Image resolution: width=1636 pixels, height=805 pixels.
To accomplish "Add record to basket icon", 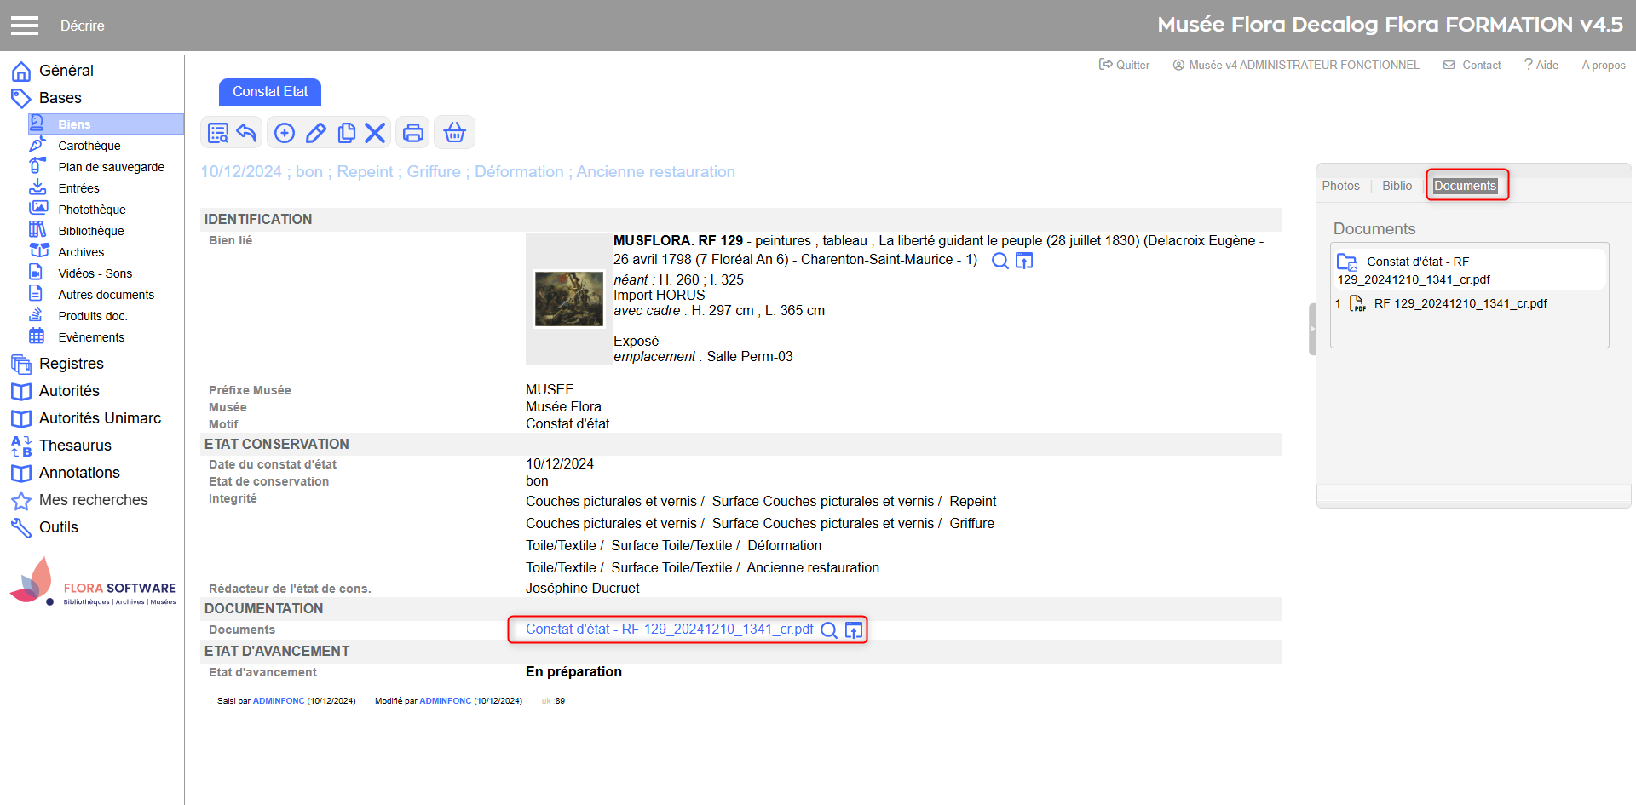I will 455,133.
